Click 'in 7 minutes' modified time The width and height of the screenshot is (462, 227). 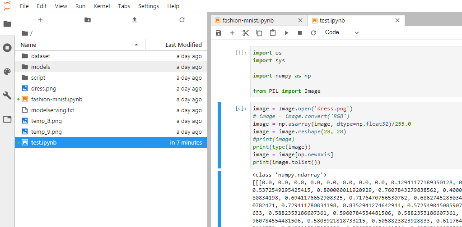(186, 143)
